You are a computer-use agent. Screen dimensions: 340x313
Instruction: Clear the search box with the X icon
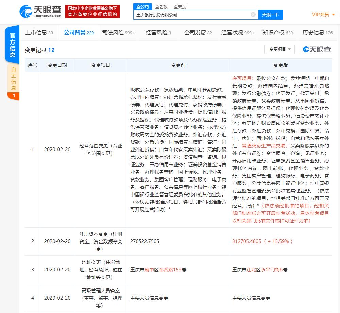tap(253, 15)
